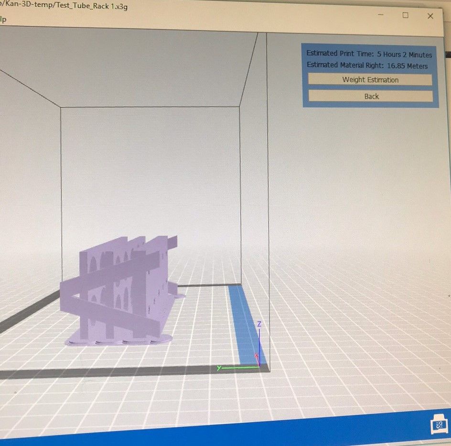The height and width of the screenshot is (446, 451).
Task: Click the Weight Estimation button
Action: pos(370,80)
